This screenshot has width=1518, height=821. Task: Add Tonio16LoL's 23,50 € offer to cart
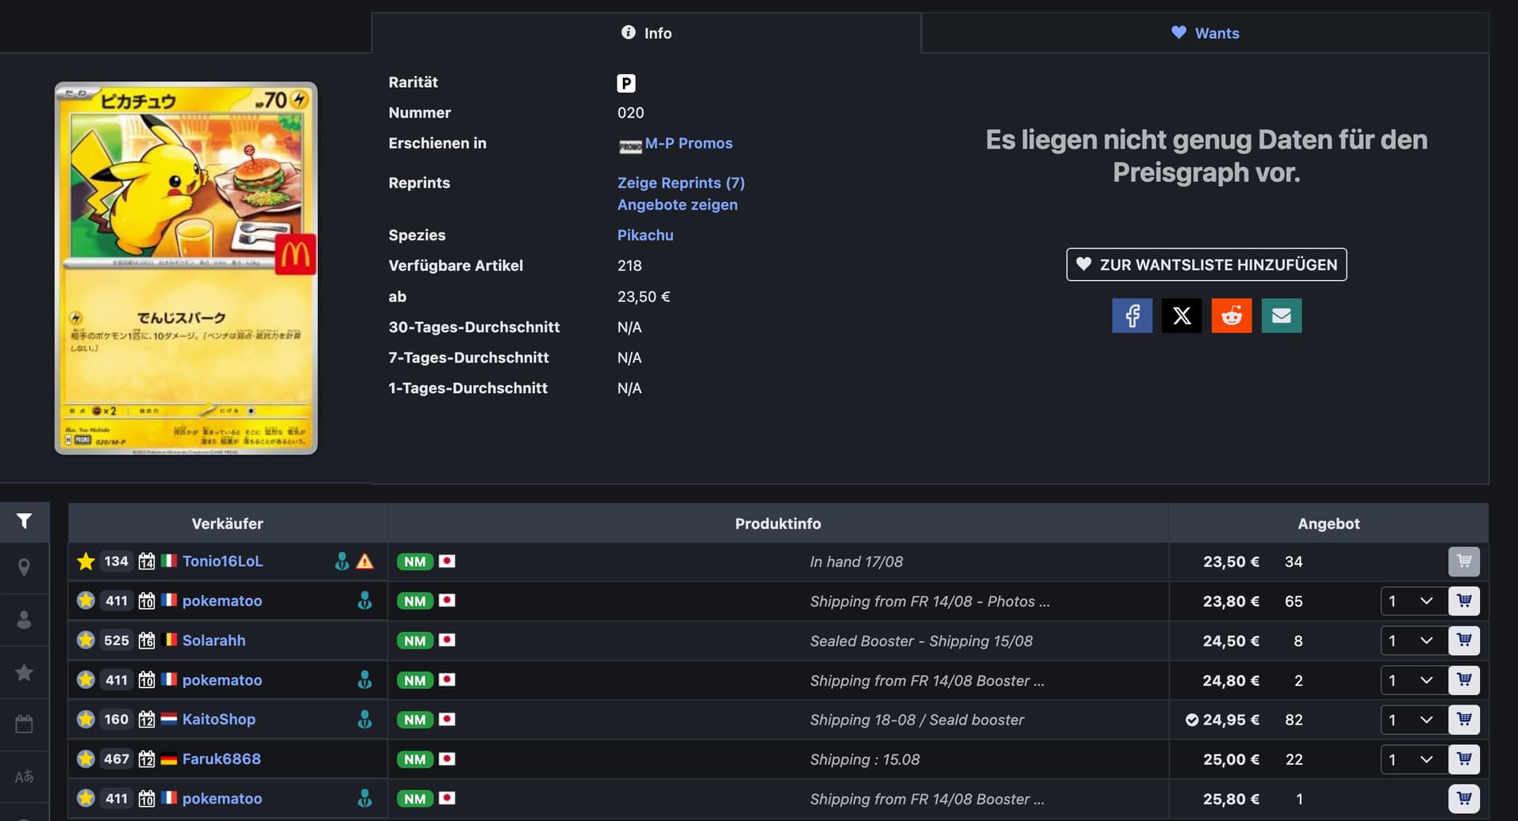[x=1464, y=562]
